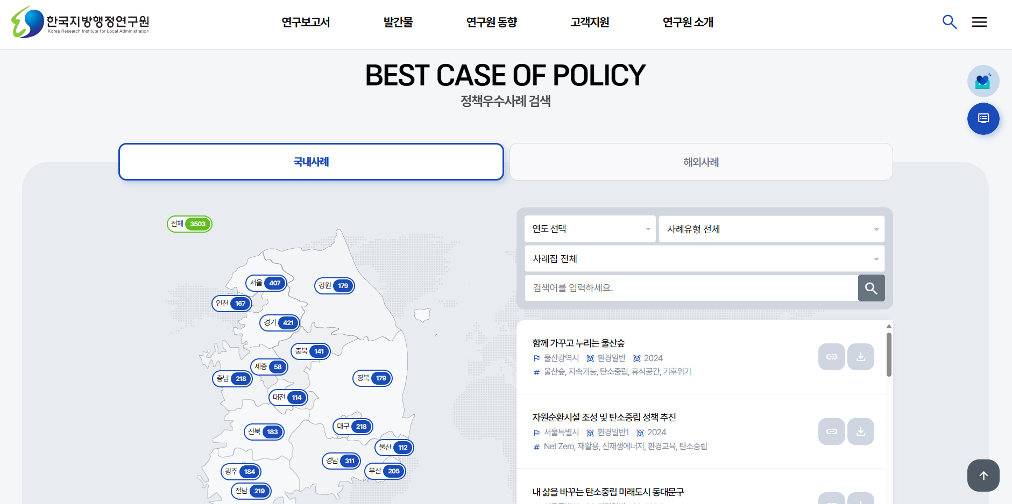The width and height of the screenshot is (1012, 504).
Task: Select the 부산 205 map marker
Action: point(385,471)
